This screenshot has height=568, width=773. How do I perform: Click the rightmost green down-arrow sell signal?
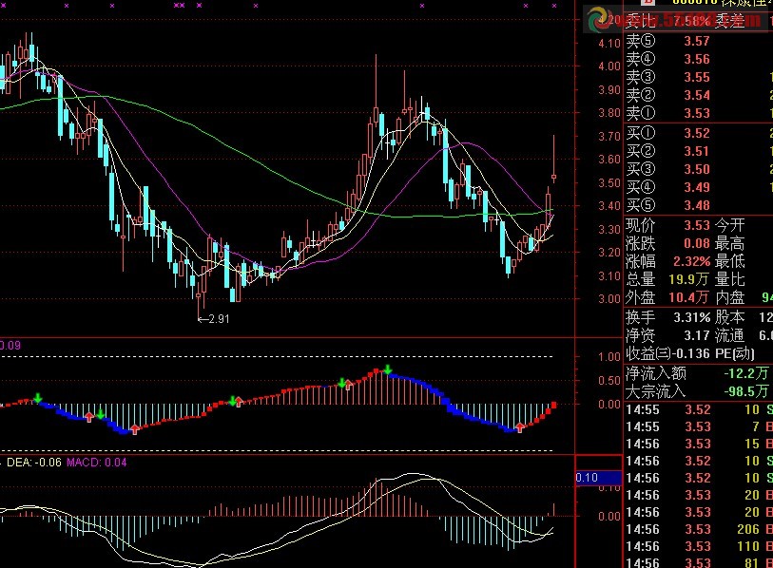[x=387, y=369]
